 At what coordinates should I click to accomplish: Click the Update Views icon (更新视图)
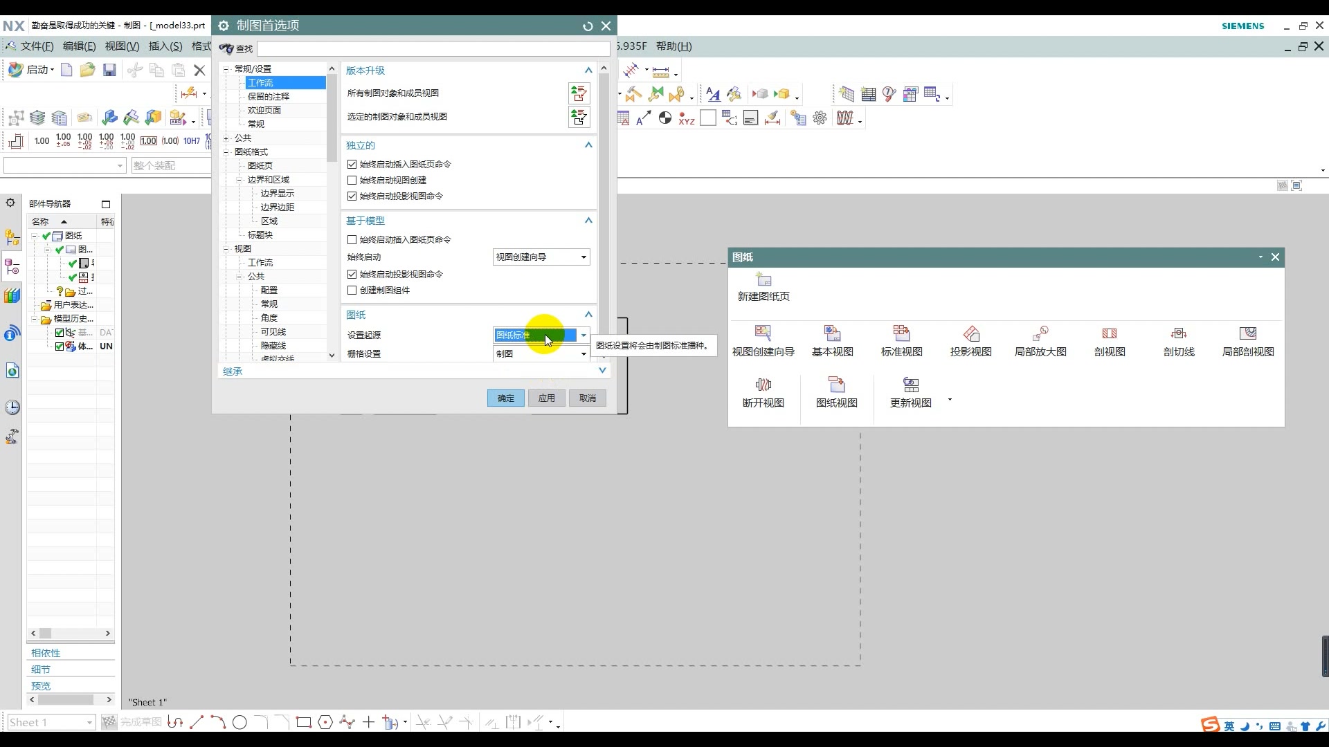[x=910, y=385]
